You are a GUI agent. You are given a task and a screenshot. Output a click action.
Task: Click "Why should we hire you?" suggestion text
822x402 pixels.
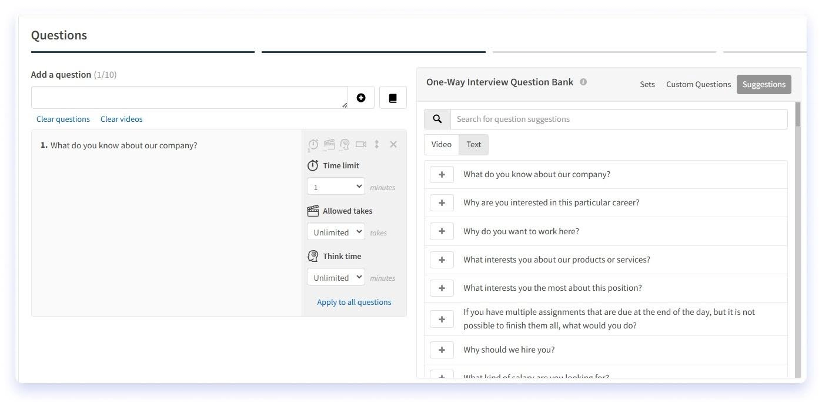(509, 350)
